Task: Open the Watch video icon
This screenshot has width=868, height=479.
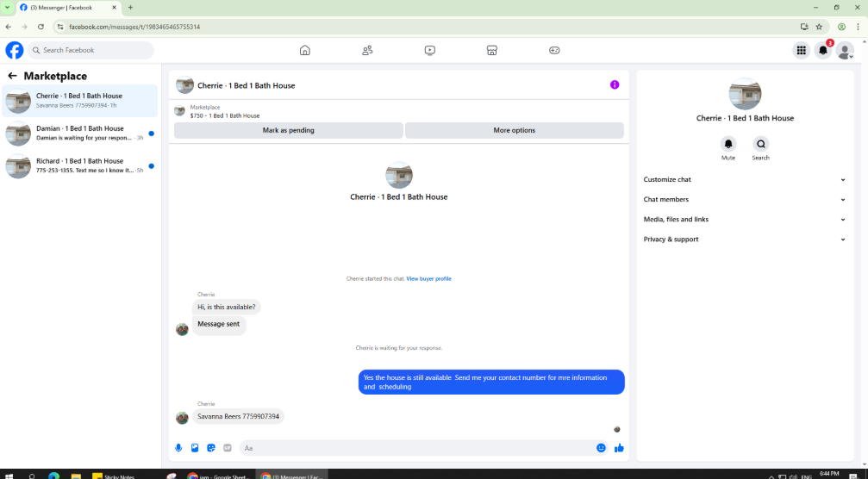Action: (x=429, y=50)
